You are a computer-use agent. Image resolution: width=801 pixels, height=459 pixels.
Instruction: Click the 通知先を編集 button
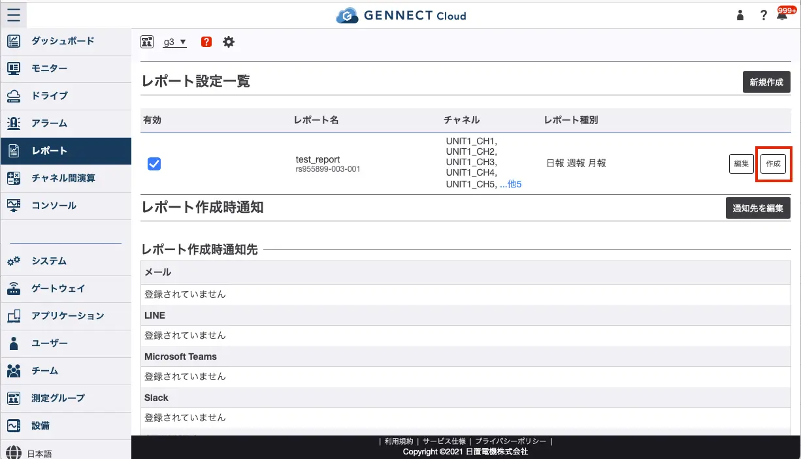[x=758, y=208]
